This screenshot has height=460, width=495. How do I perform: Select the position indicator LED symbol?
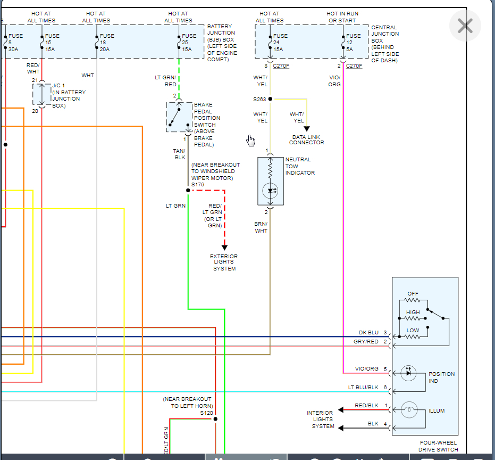point(408,373)
